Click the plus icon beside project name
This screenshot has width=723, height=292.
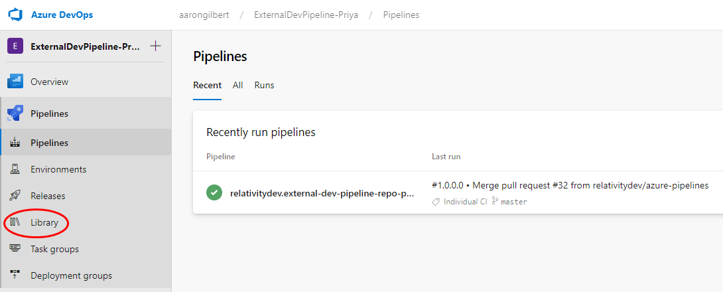coord(156,46)
